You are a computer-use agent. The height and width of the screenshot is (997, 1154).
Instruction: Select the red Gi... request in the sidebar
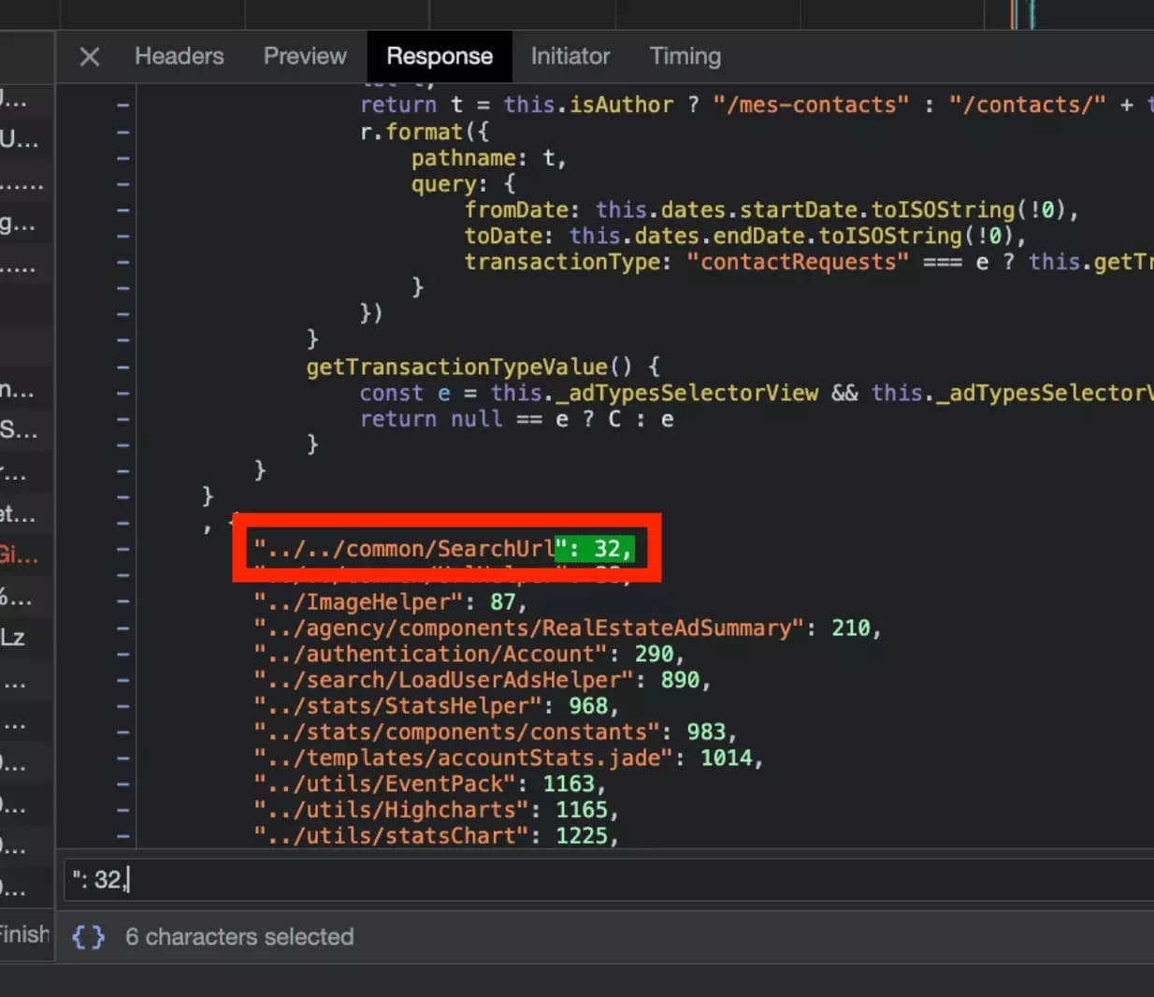[21, 555]
